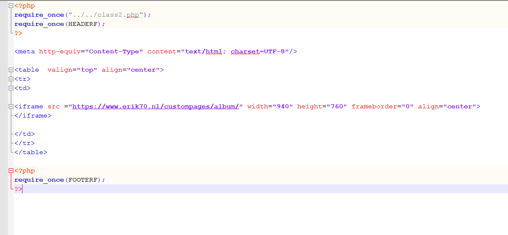Screen dimensions: 508x235
Task: Collapse the <td> block fold marker
Action: coord(11,88)
